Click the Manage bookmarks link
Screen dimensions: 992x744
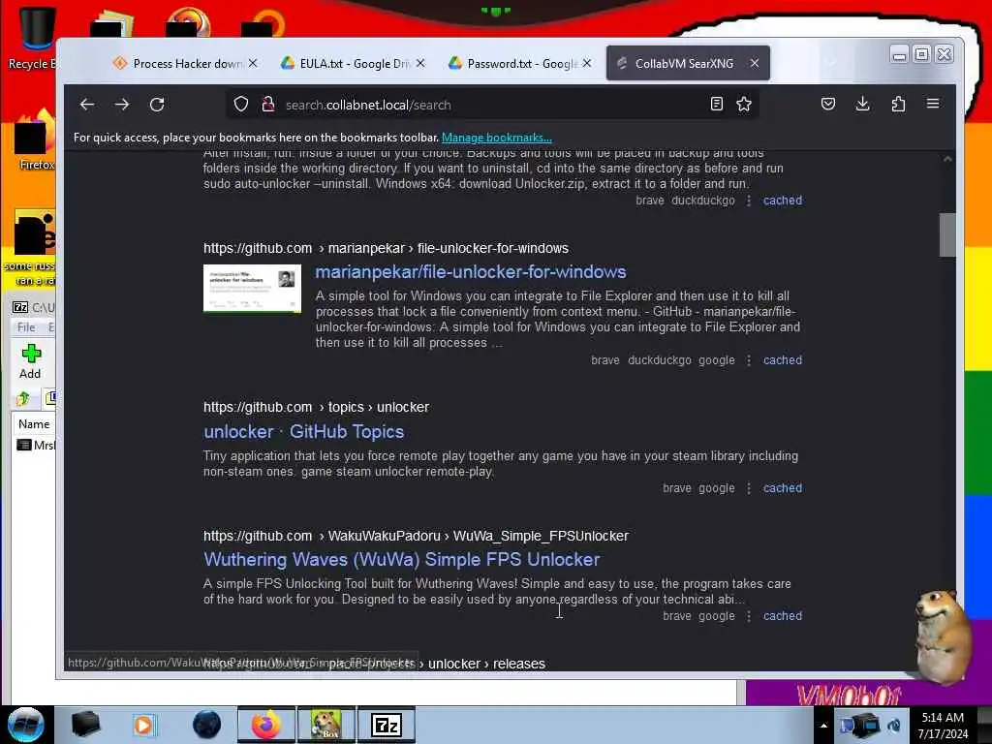(497, 138)
